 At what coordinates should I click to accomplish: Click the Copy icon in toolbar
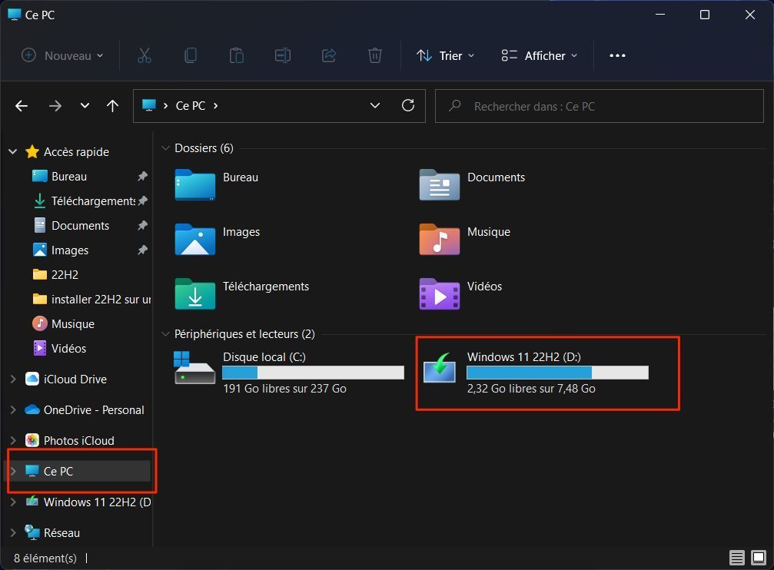pyautogui.click(x=191, y=55)
